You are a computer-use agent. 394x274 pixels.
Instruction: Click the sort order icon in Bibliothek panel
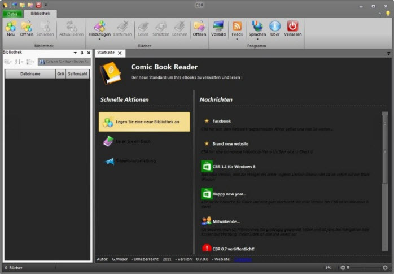click(18, 62)
